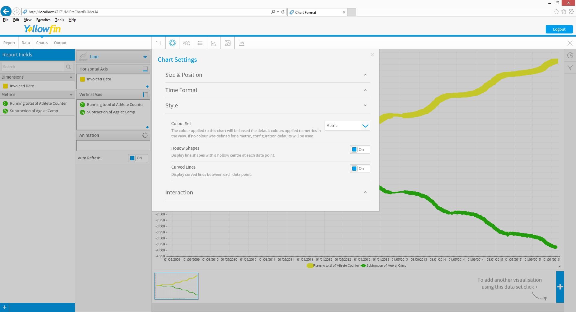The height and width of the screenshot is (312, 576).
Task: Click the browser Home icon
Action: point(556,12)
